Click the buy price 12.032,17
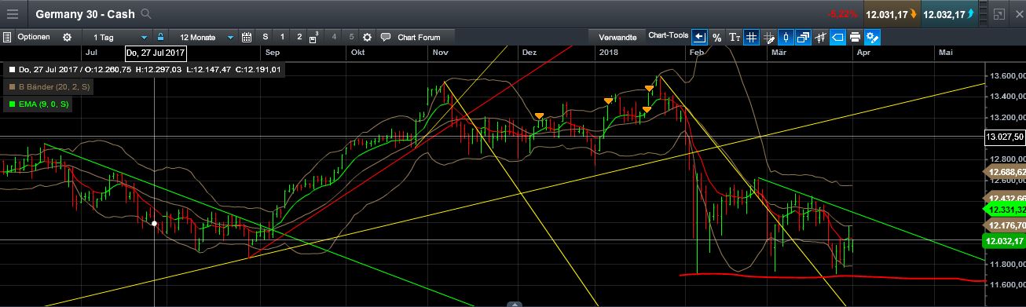Image resolution: width=1026 pixels, height=307 pixels. [x=950, y=14]
